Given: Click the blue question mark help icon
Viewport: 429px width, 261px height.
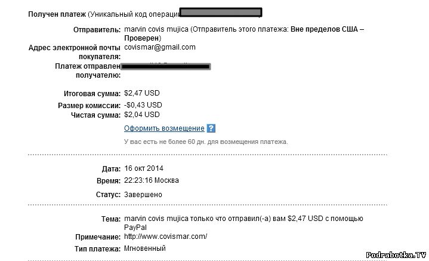Looking at the screenshot, I should 211,128.
